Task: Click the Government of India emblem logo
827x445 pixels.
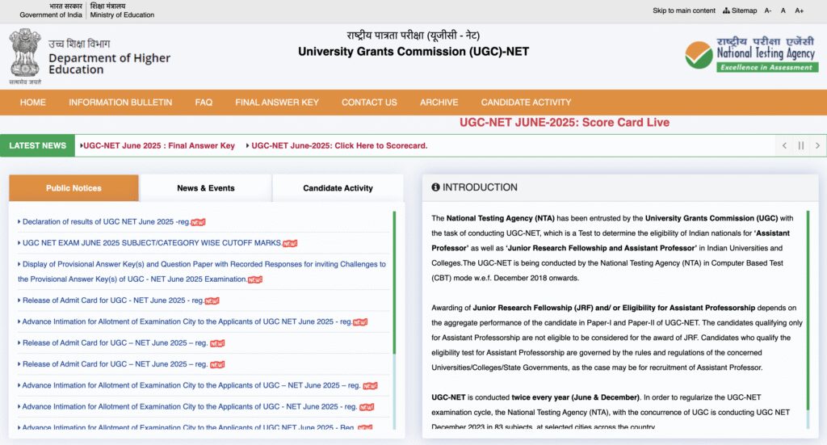Action: 24,55
